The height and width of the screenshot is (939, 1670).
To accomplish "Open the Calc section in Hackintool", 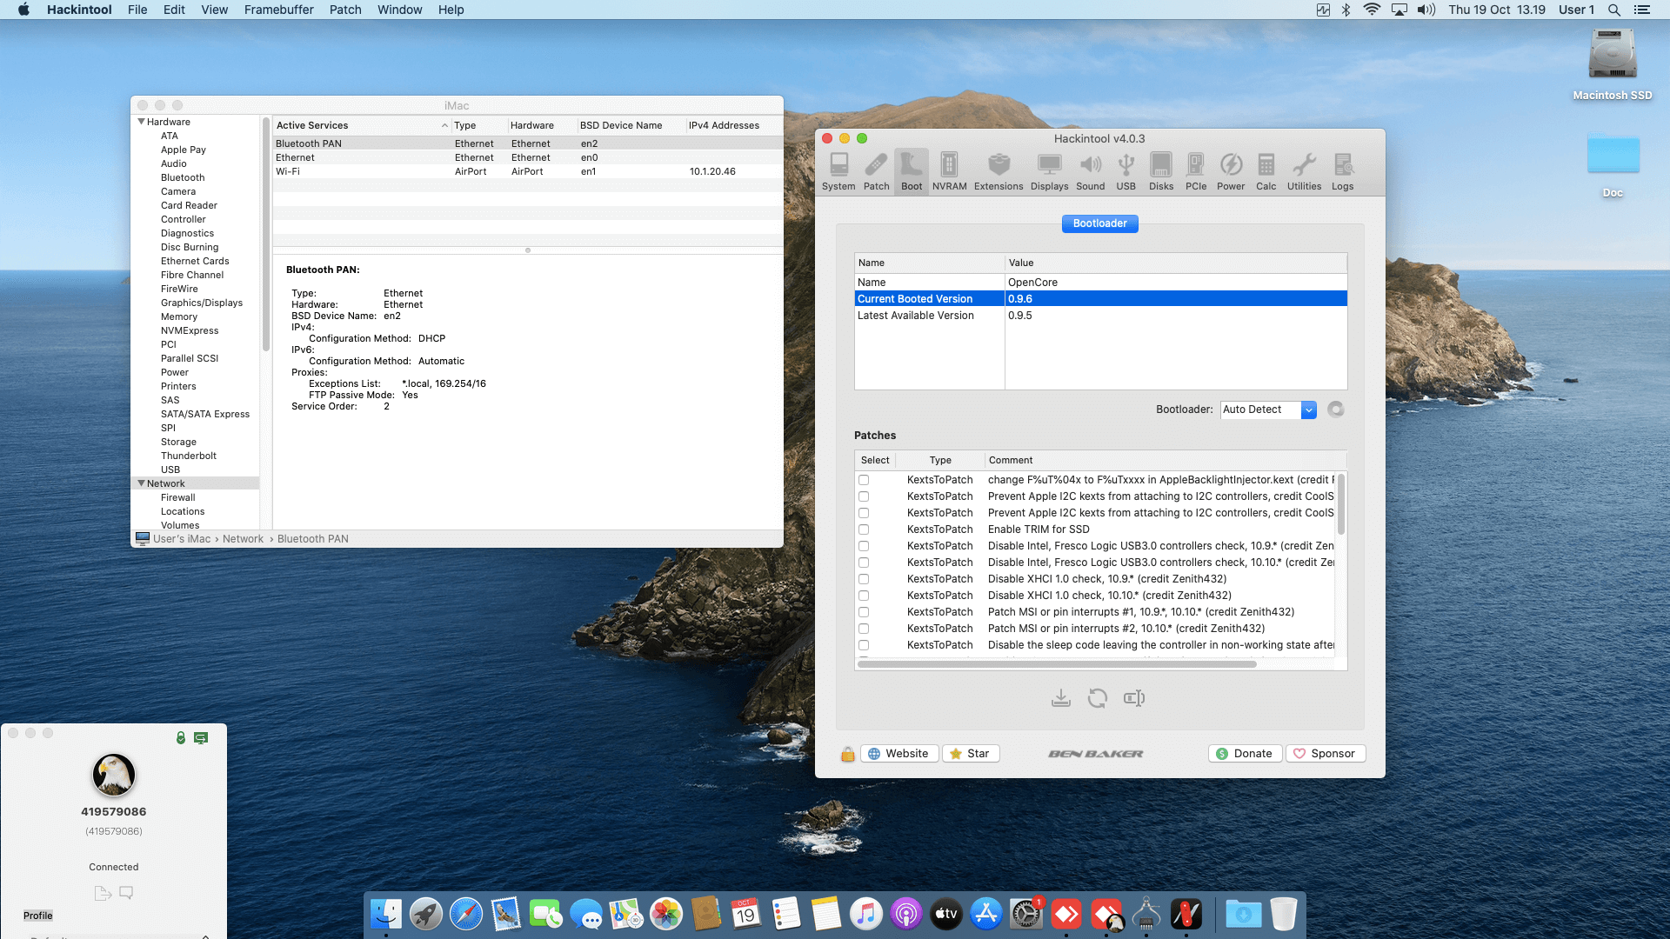I will point(1266,171).
